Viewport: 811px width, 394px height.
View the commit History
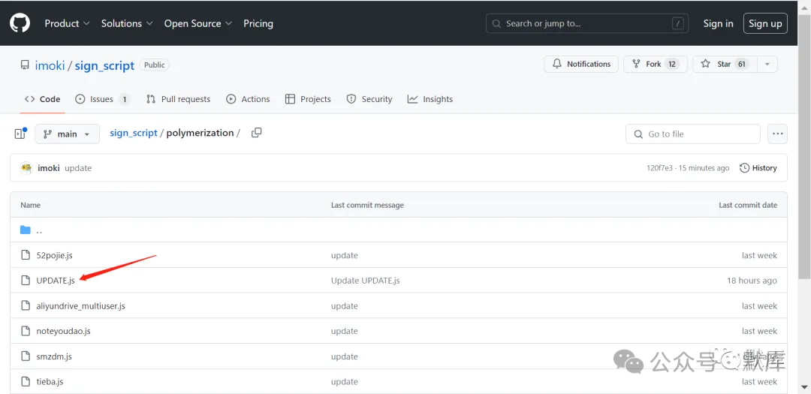758,168
